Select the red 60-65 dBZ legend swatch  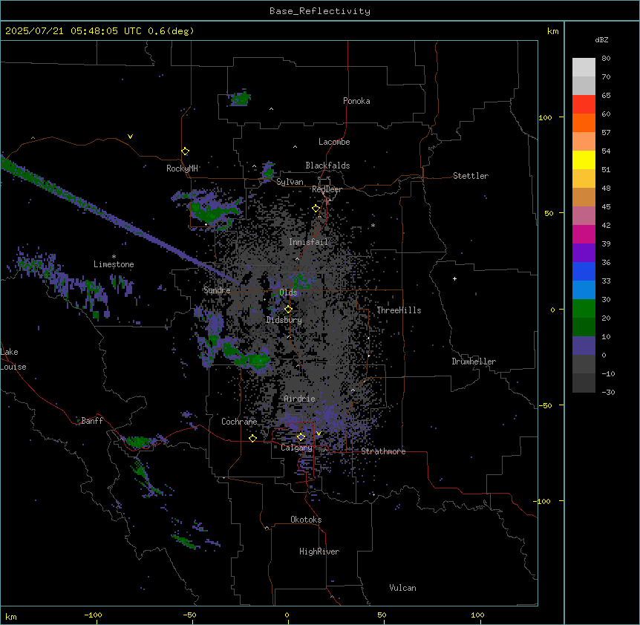(584, 105)
